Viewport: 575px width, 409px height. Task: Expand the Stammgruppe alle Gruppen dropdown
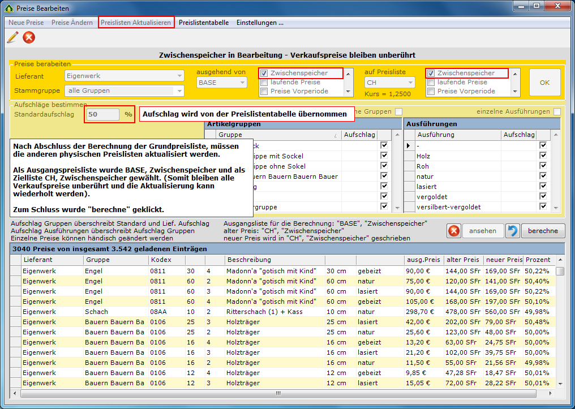(179, 91)
